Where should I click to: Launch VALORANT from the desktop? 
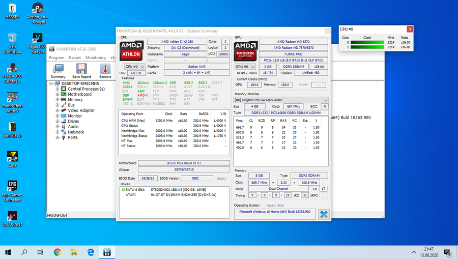tap(12, 219)
